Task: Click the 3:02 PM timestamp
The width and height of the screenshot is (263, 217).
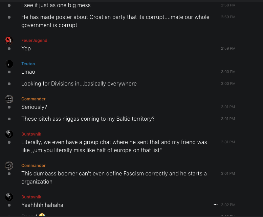Action: pos(228,205)
